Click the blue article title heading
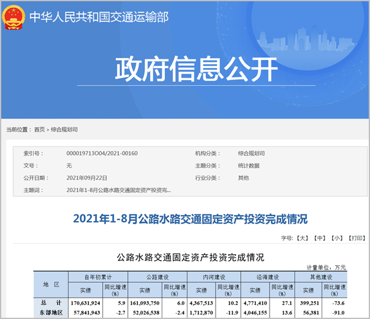The image size is (370, 319). (190, 219)
